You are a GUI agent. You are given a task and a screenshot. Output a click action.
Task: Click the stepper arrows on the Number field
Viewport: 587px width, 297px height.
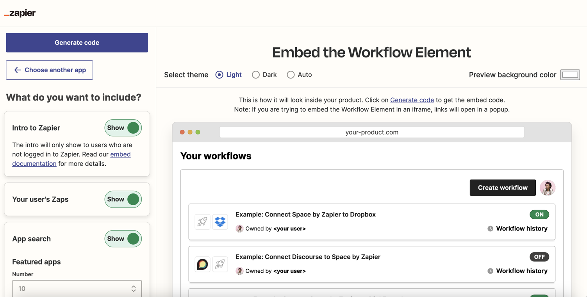pos(134,288)
